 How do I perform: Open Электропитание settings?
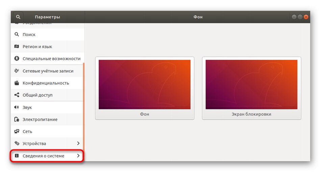47,119
